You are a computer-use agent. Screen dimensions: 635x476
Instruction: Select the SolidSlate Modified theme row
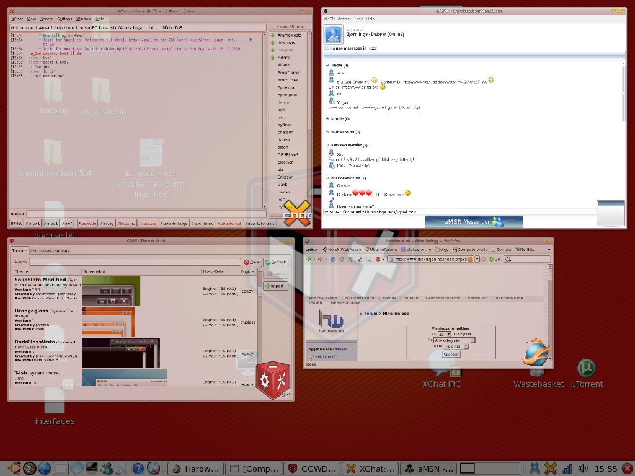135,291
